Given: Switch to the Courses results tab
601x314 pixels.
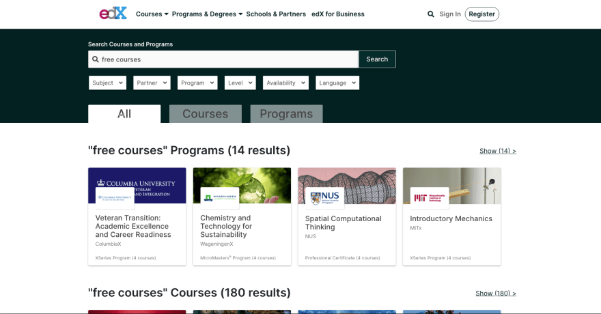Looking at the screenshot, I should point(206,114).
